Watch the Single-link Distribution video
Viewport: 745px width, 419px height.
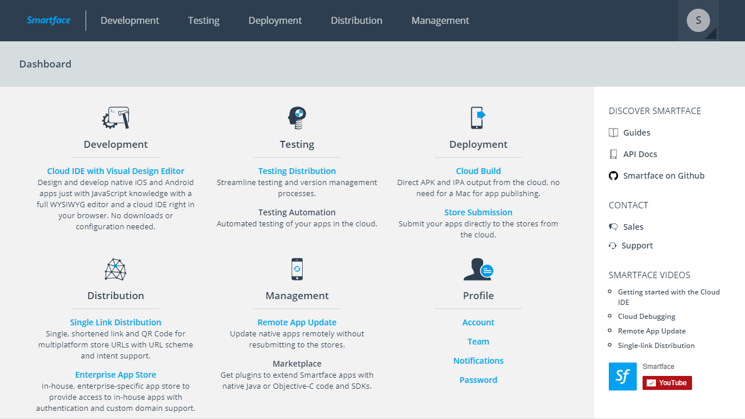click(657, 346)
